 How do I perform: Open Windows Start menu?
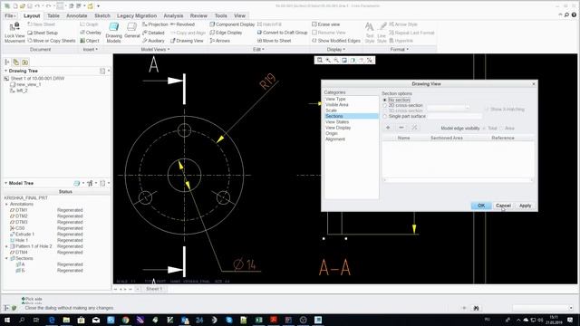click(x=7, y=320)
